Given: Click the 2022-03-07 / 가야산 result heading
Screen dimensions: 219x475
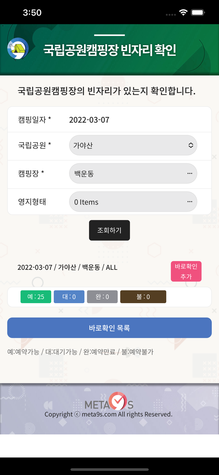Looking at the screenshot, I should pyautogui.click(x=68, y=268).
